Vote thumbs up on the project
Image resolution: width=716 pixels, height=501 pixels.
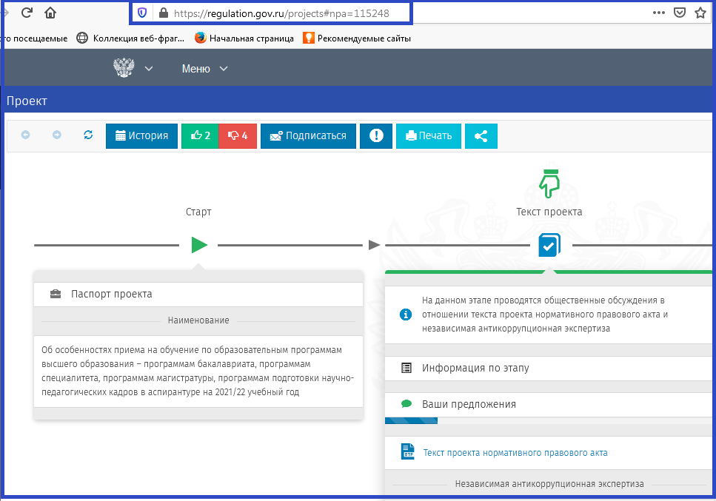(x=200, y=136)
